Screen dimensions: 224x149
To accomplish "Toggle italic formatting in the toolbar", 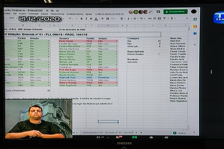I will click(86, 19).
